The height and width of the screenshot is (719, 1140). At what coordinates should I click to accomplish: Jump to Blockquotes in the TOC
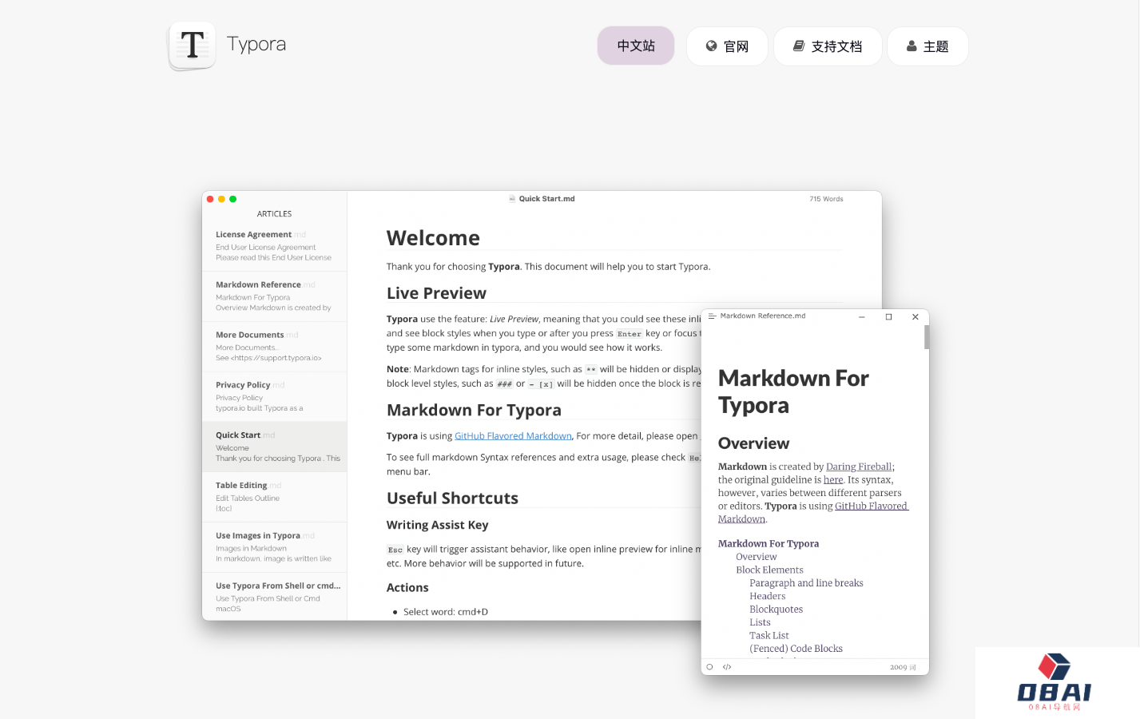pos(776,610)
